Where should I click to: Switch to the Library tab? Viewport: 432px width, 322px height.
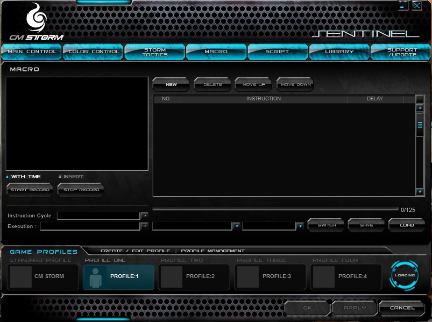tap(339, 52)
